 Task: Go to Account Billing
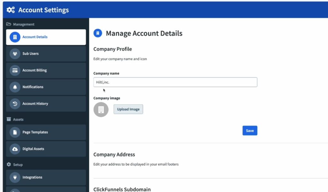(46, 70)
